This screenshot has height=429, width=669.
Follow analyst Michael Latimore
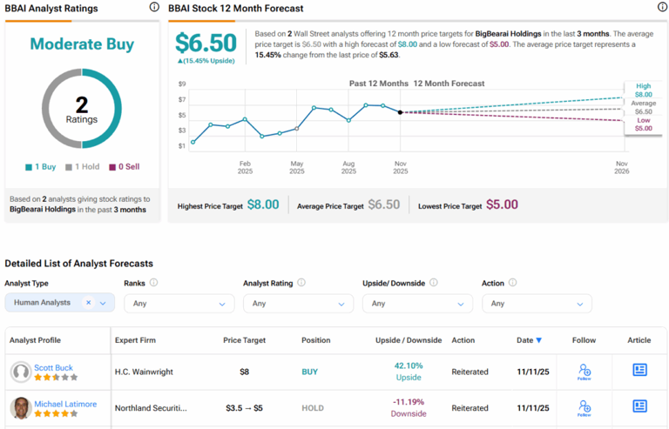pos(585,408)
